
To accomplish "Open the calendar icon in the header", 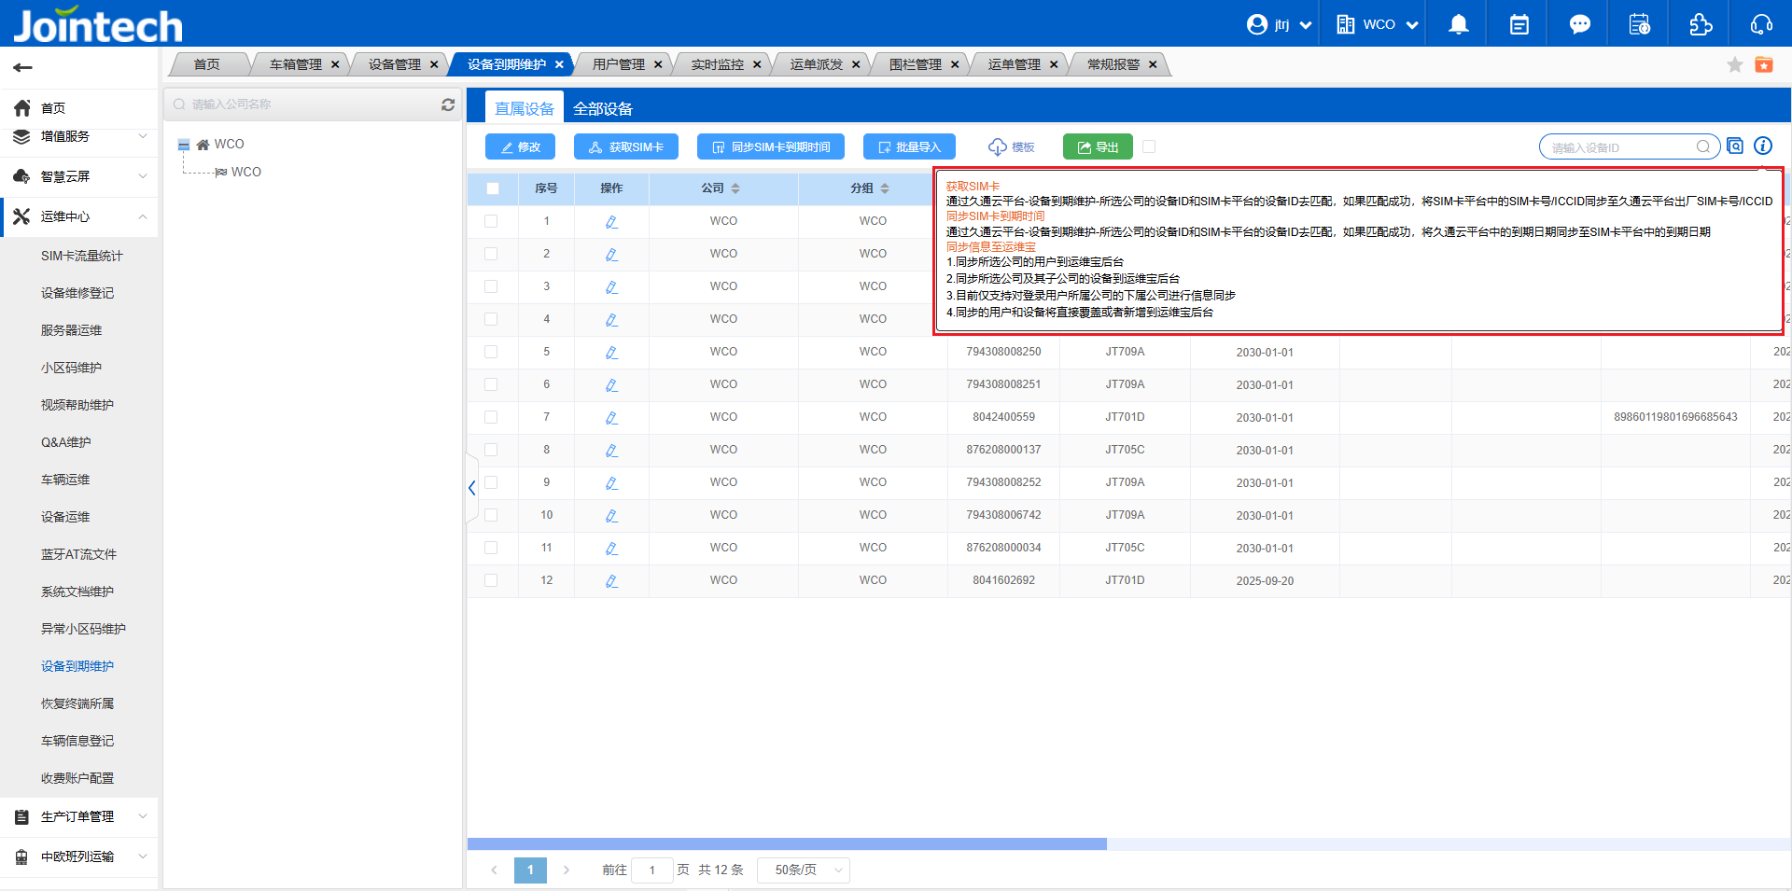I will pos(1519,24).
